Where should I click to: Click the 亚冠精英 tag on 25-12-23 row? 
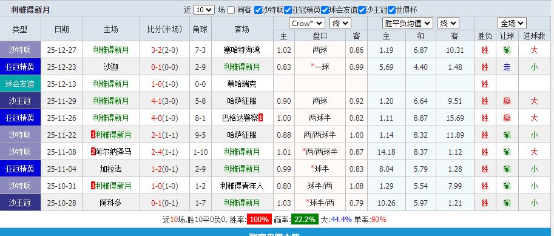pos(20,67)
